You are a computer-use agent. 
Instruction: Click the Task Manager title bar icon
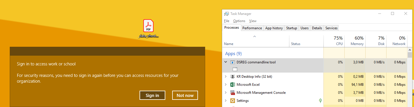227,13
